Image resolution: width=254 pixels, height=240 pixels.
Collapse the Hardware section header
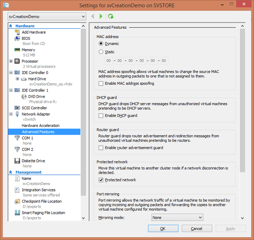(x=11, y=26)
